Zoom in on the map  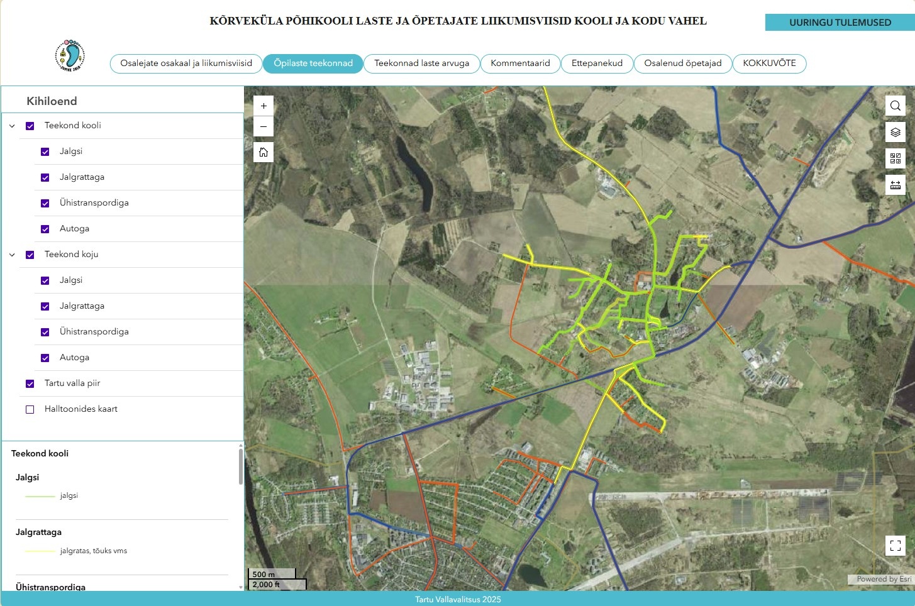[263, 106]
